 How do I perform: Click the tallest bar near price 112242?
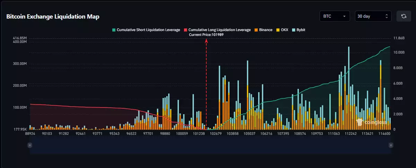pos(348,86)
